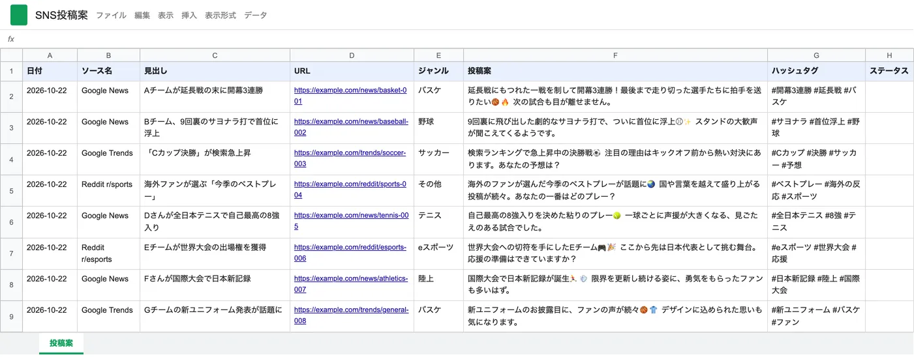The height and width of the screenshot is (359, 914).
Task: Open the reddit esports-006 link
Action: pos(350,253)
